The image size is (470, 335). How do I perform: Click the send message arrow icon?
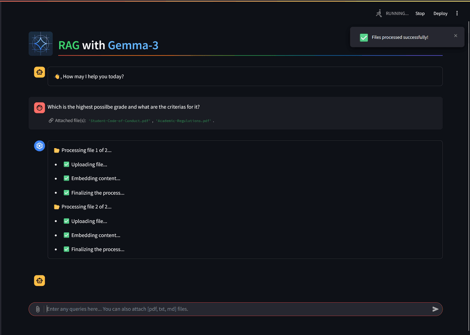435,309
